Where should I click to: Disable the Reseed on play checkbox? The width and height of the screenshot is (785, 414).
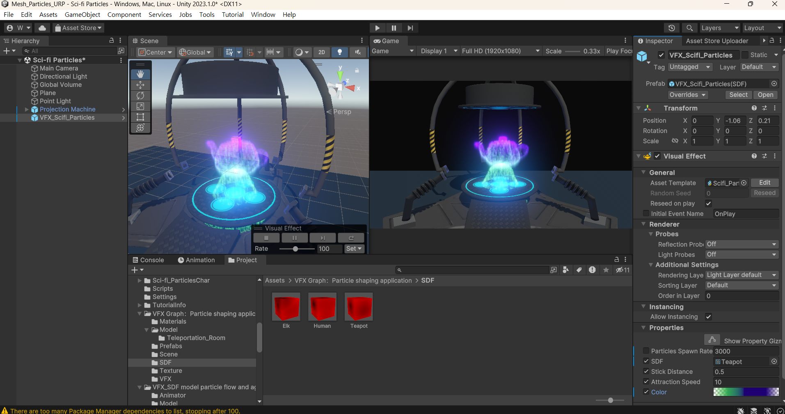[x=709, y=203]
